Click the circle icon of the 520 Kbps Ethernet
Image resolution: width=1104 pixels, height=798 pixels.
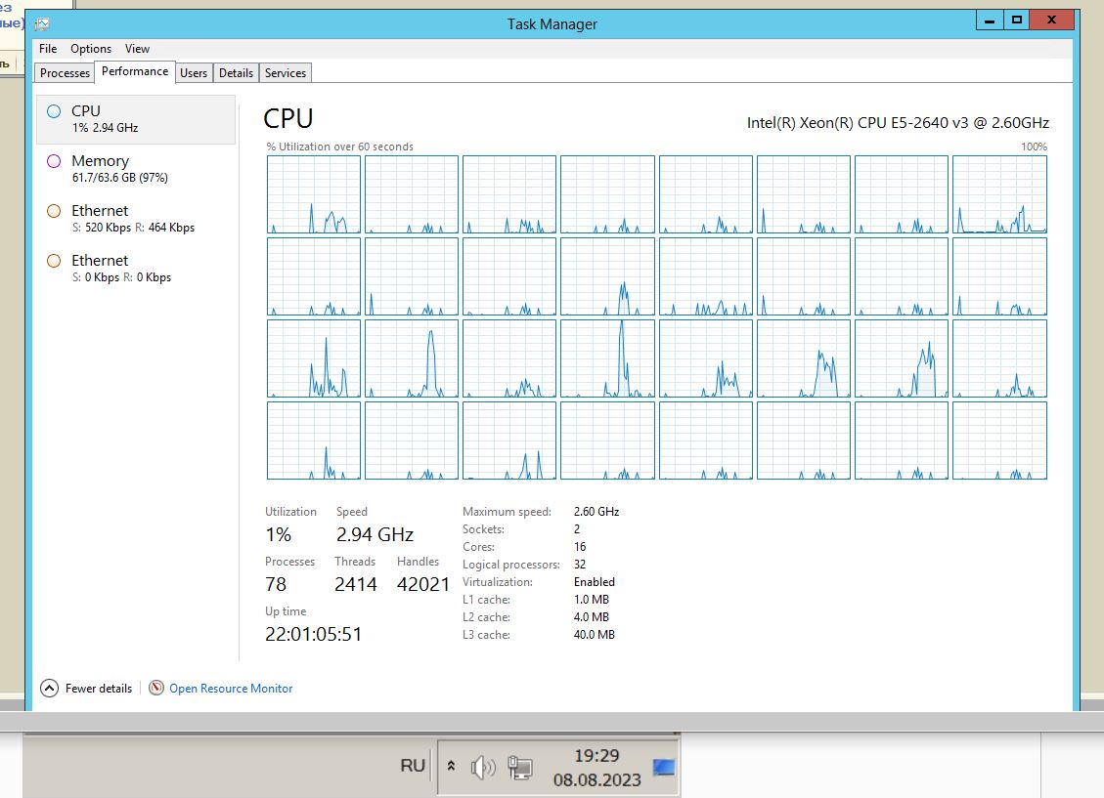coord(54,211)
